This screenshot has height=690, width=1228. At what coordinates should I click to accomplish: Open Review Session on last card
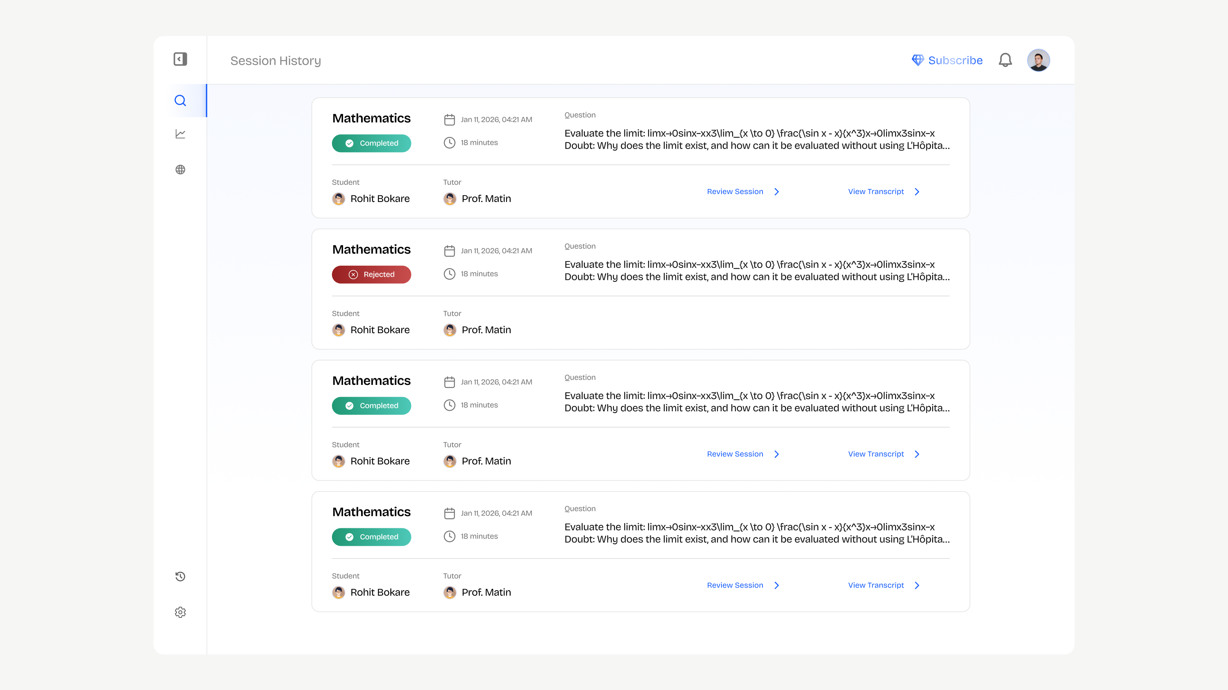pyautogui.click(x=734, y=585)
